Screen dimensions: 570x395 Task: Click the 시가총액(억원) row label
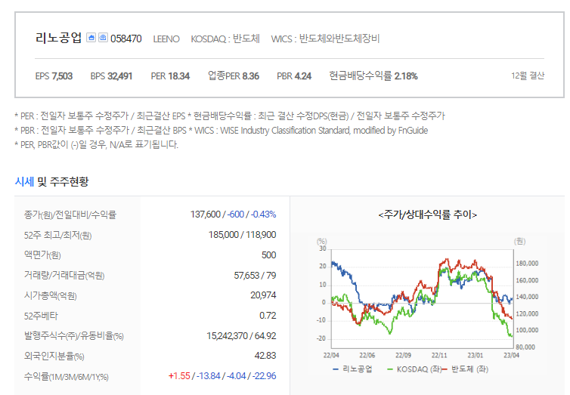[50, 296]
